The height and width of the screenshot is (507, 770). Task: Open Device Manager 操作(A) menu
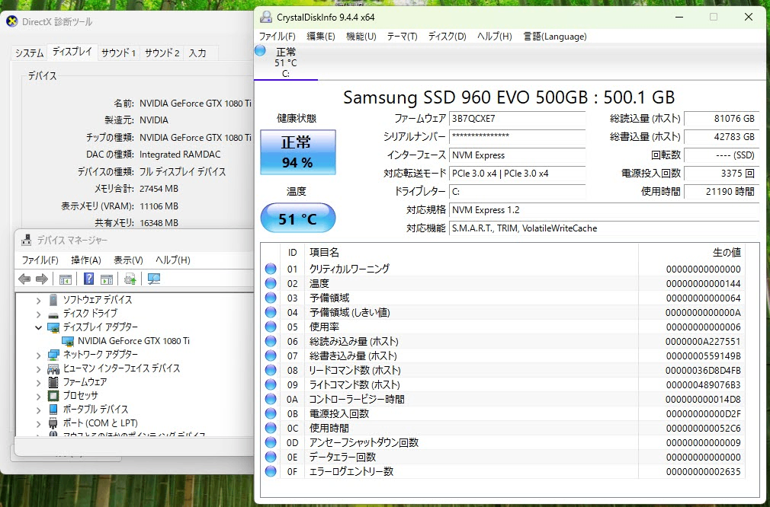pos(86,260)
